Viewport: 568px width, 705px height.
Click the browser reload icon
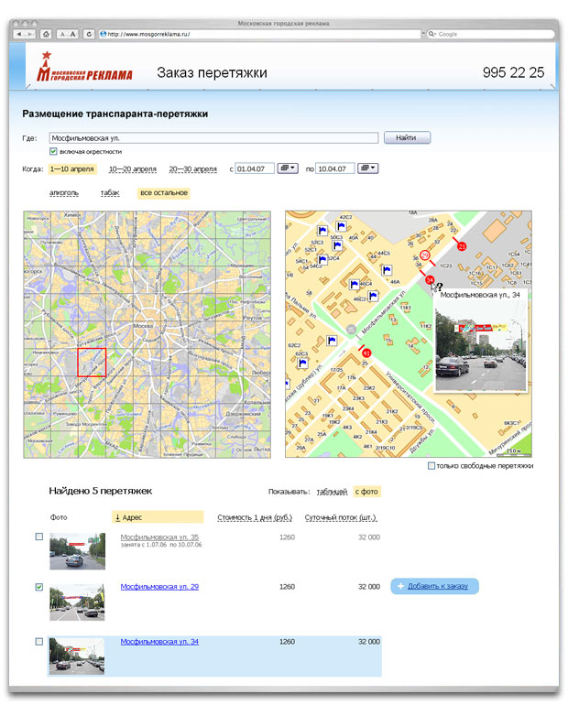pyautogui.click(x=89, y=34)
